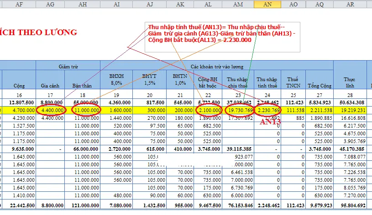Click the 'Gia cảnh' header cell

[50, 80]
